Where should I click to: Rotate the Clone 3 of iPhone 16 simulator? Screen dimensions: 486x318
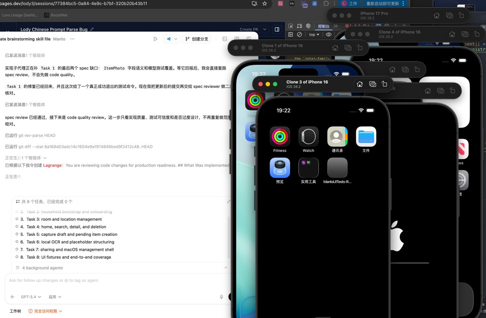point(384,84)
